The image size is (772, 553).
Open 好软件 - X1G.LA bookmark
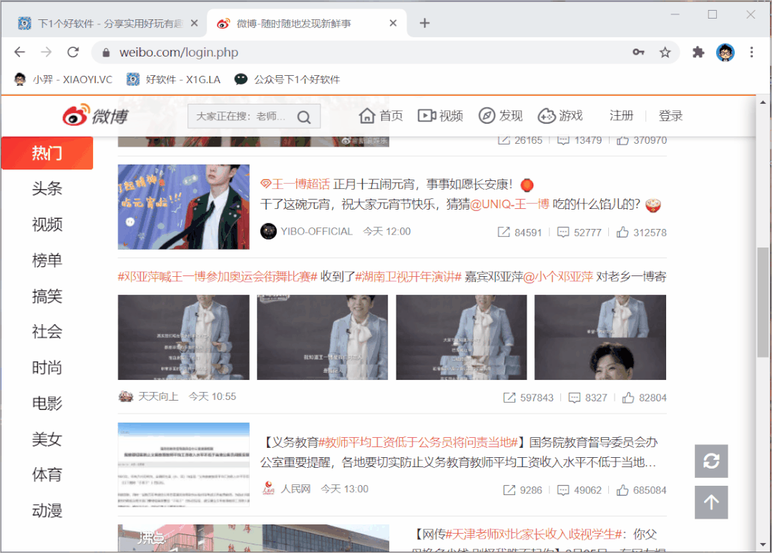pos(174,79)
